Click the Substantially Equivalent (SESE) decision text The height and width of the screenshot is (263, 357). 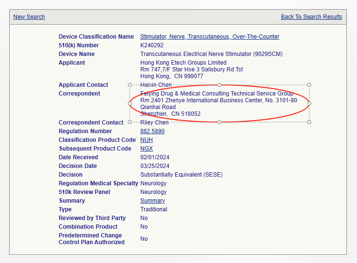click(181, 175)
